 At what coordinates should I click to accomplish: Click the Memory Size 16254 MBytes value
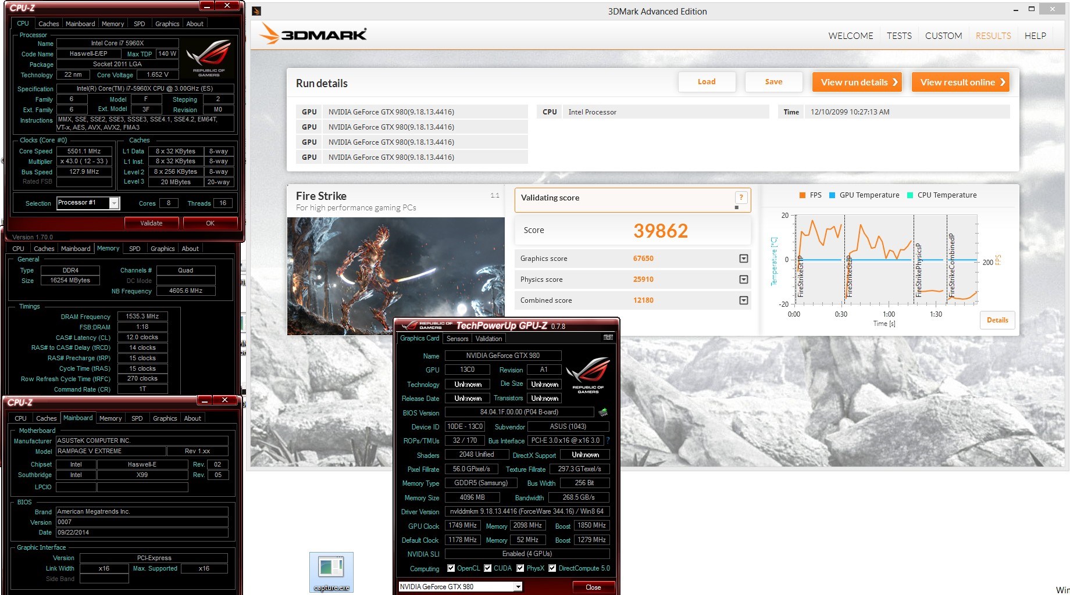[x=70, y=281]
